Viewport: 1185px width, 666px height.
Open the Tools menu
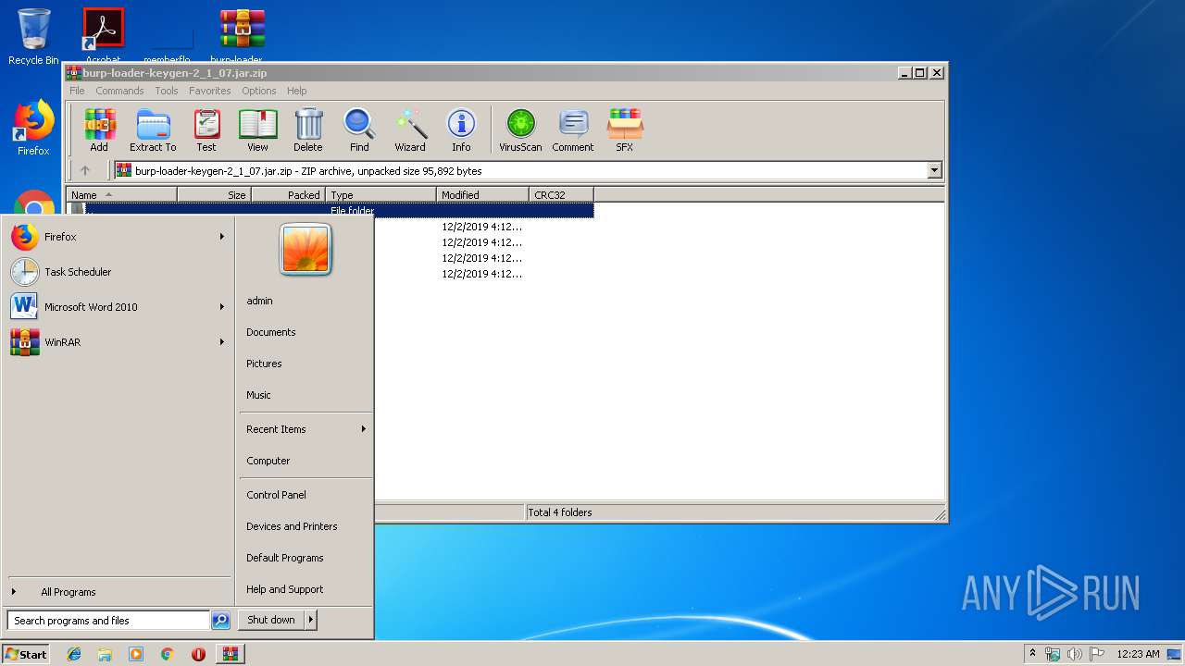pyautogui.click(x=167, y=91)
